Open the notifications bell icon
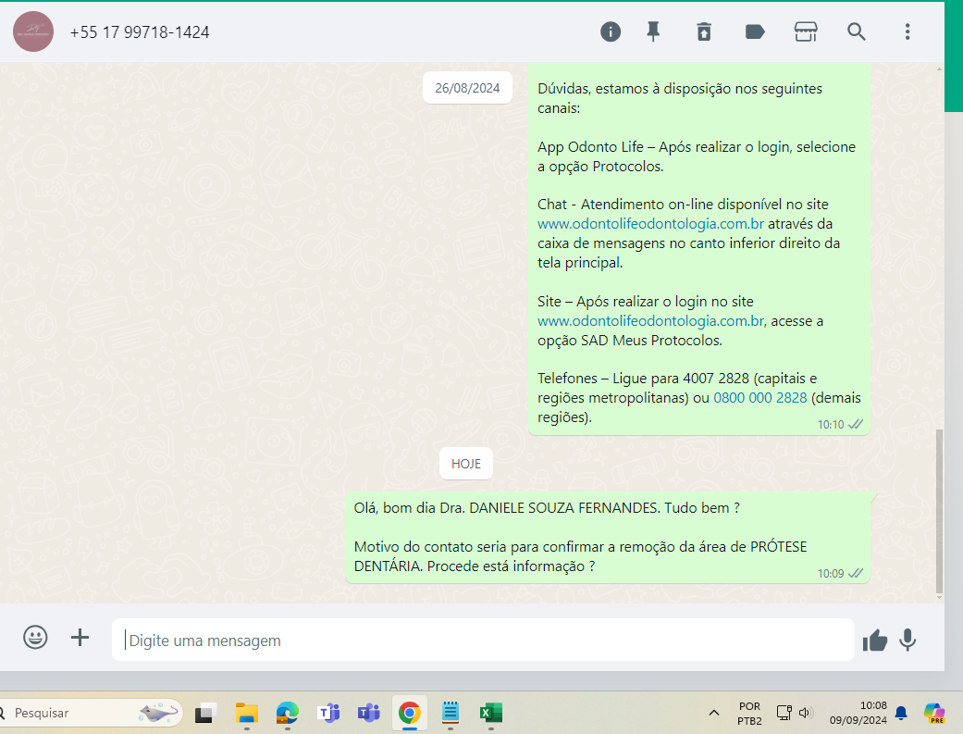This screenshot has height=734, width=963. click(x=901, y=713)
